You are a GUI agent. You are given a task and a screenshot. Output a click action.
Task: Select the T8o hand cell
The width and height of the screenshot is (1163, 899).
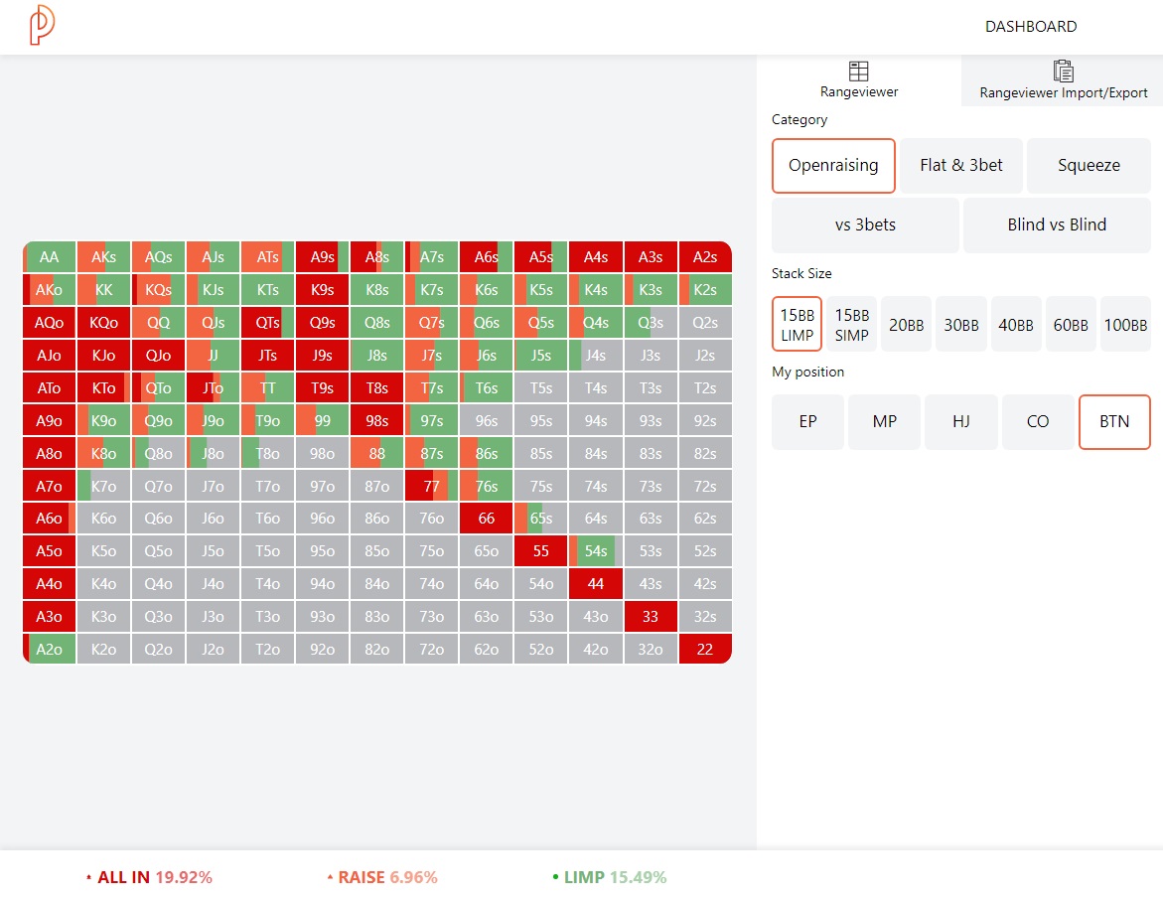[x=268, y=453]
